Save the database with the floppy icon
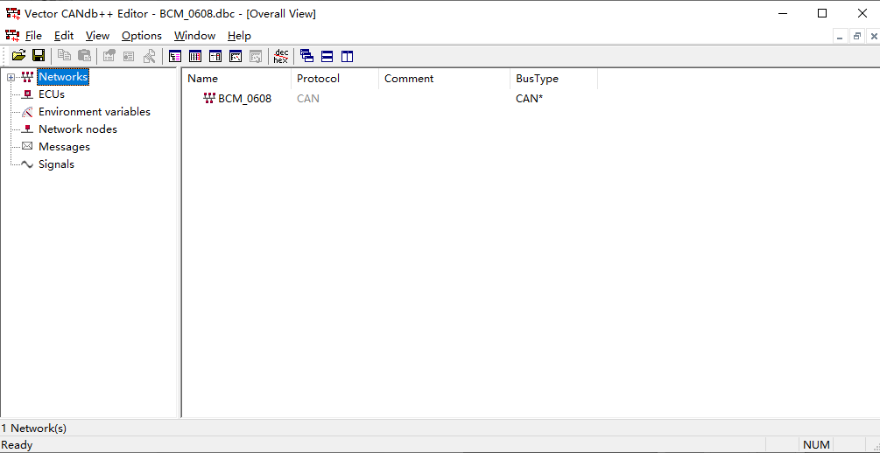Image resolution: width=880 pixels, height=453 pixels. [x=39, y=55]
